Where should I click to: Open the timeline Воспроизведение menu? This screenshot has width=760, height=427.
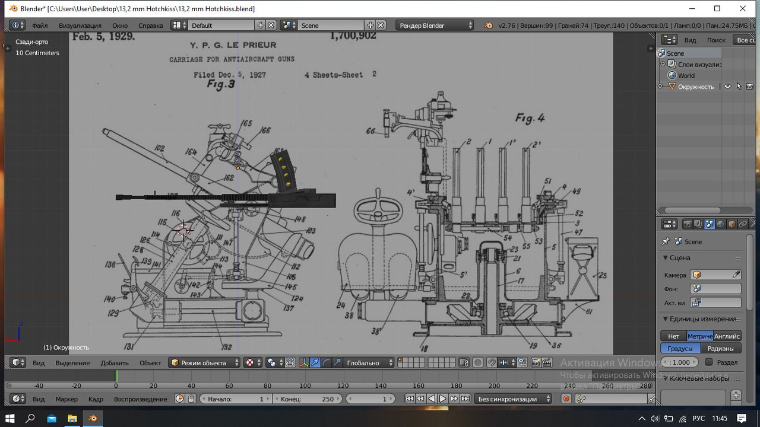point(141,399)
